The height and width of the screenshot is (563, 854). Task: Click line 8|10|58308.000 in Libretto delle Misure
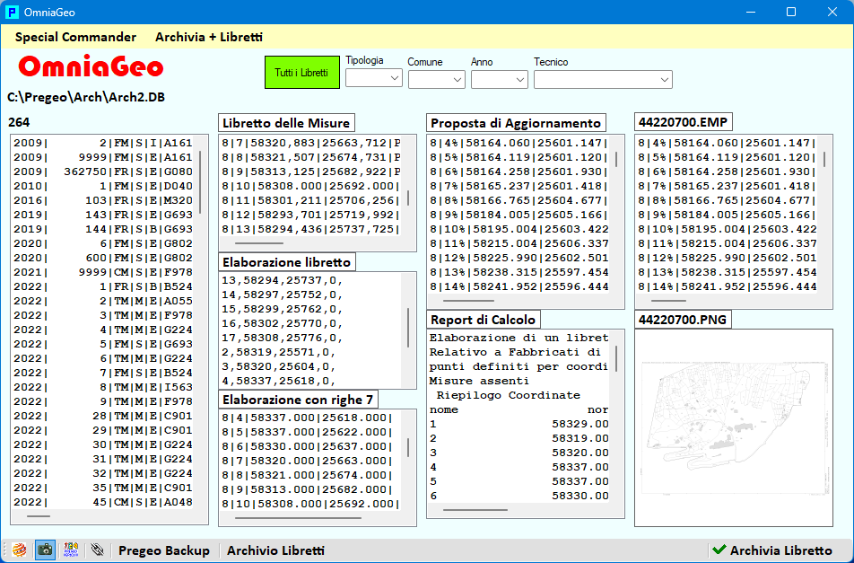point(311,186)
